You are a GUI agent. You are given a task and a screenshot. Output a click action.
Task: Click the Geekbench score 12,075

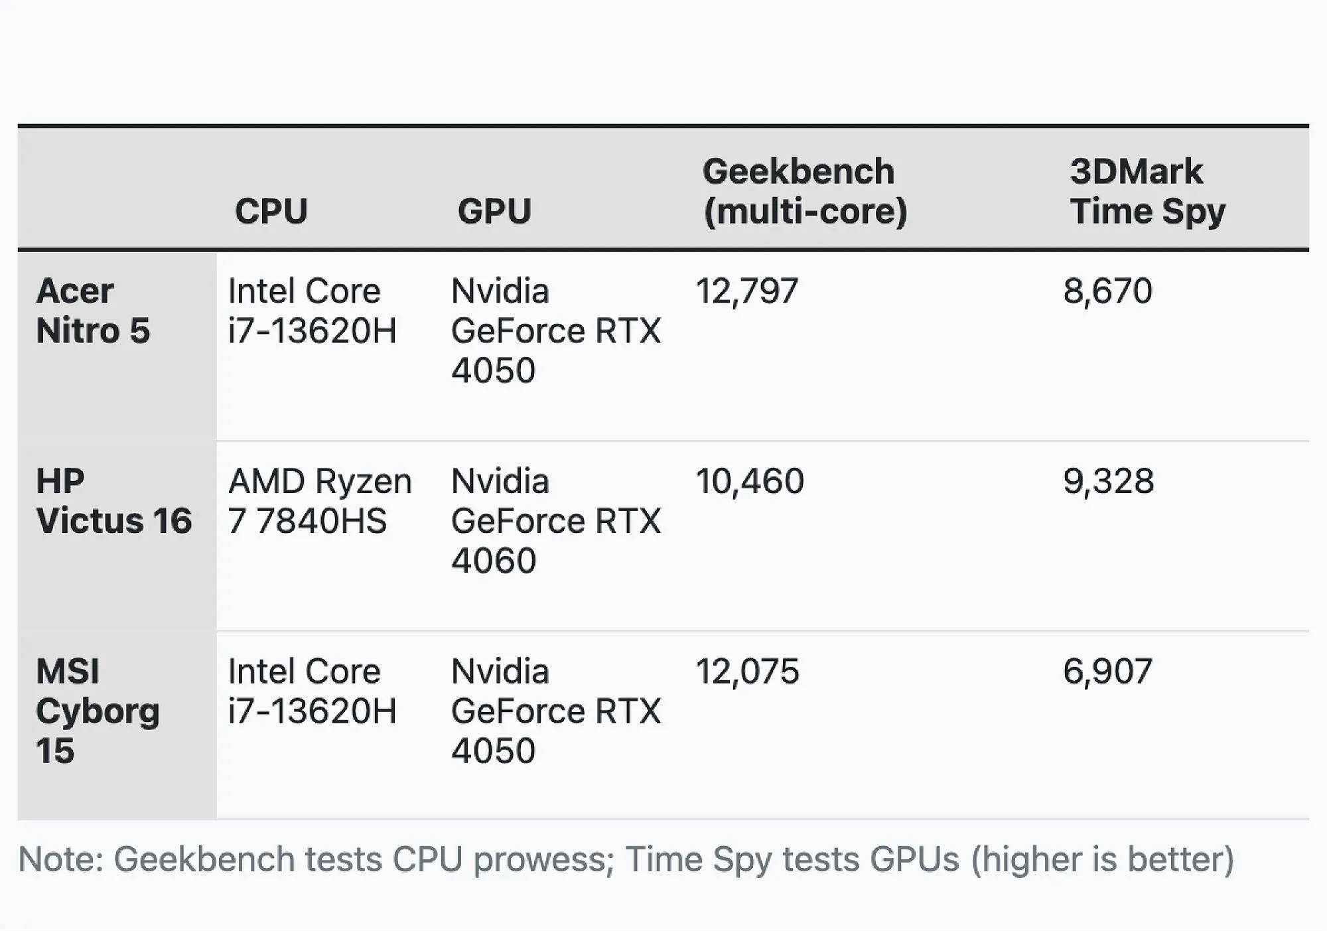(747, 672)
